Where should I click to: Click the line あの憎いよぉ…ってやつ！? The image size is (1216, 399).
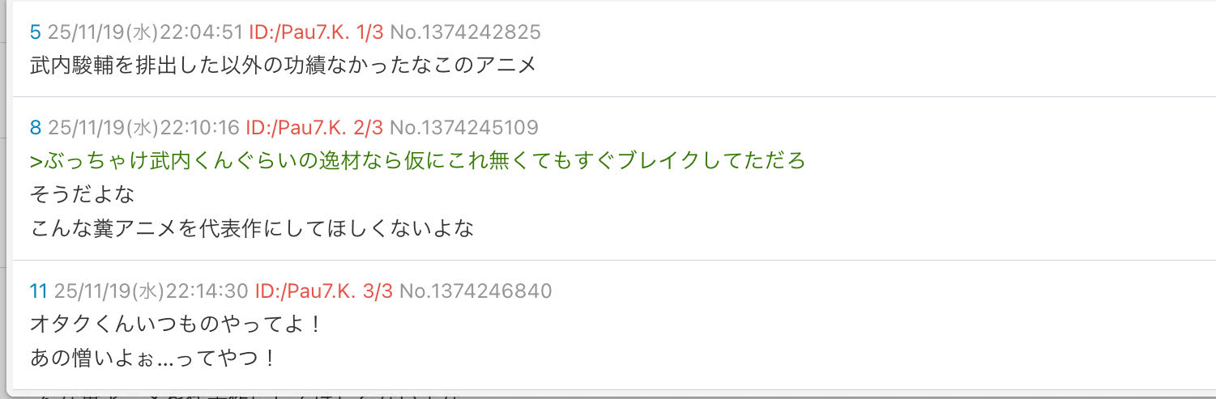coord(155,359)
